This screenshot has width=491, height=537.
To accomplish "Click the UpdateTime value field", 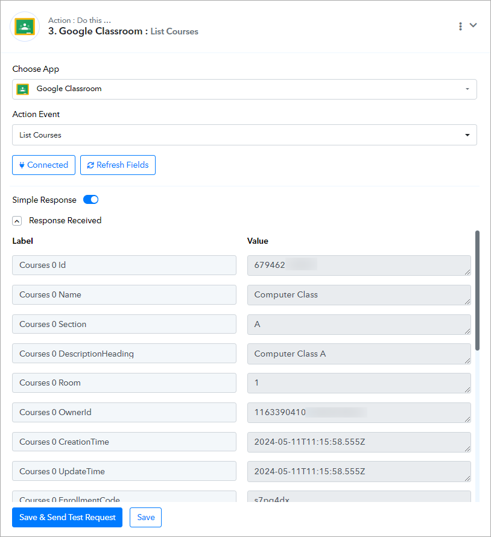I will (359, 472).
